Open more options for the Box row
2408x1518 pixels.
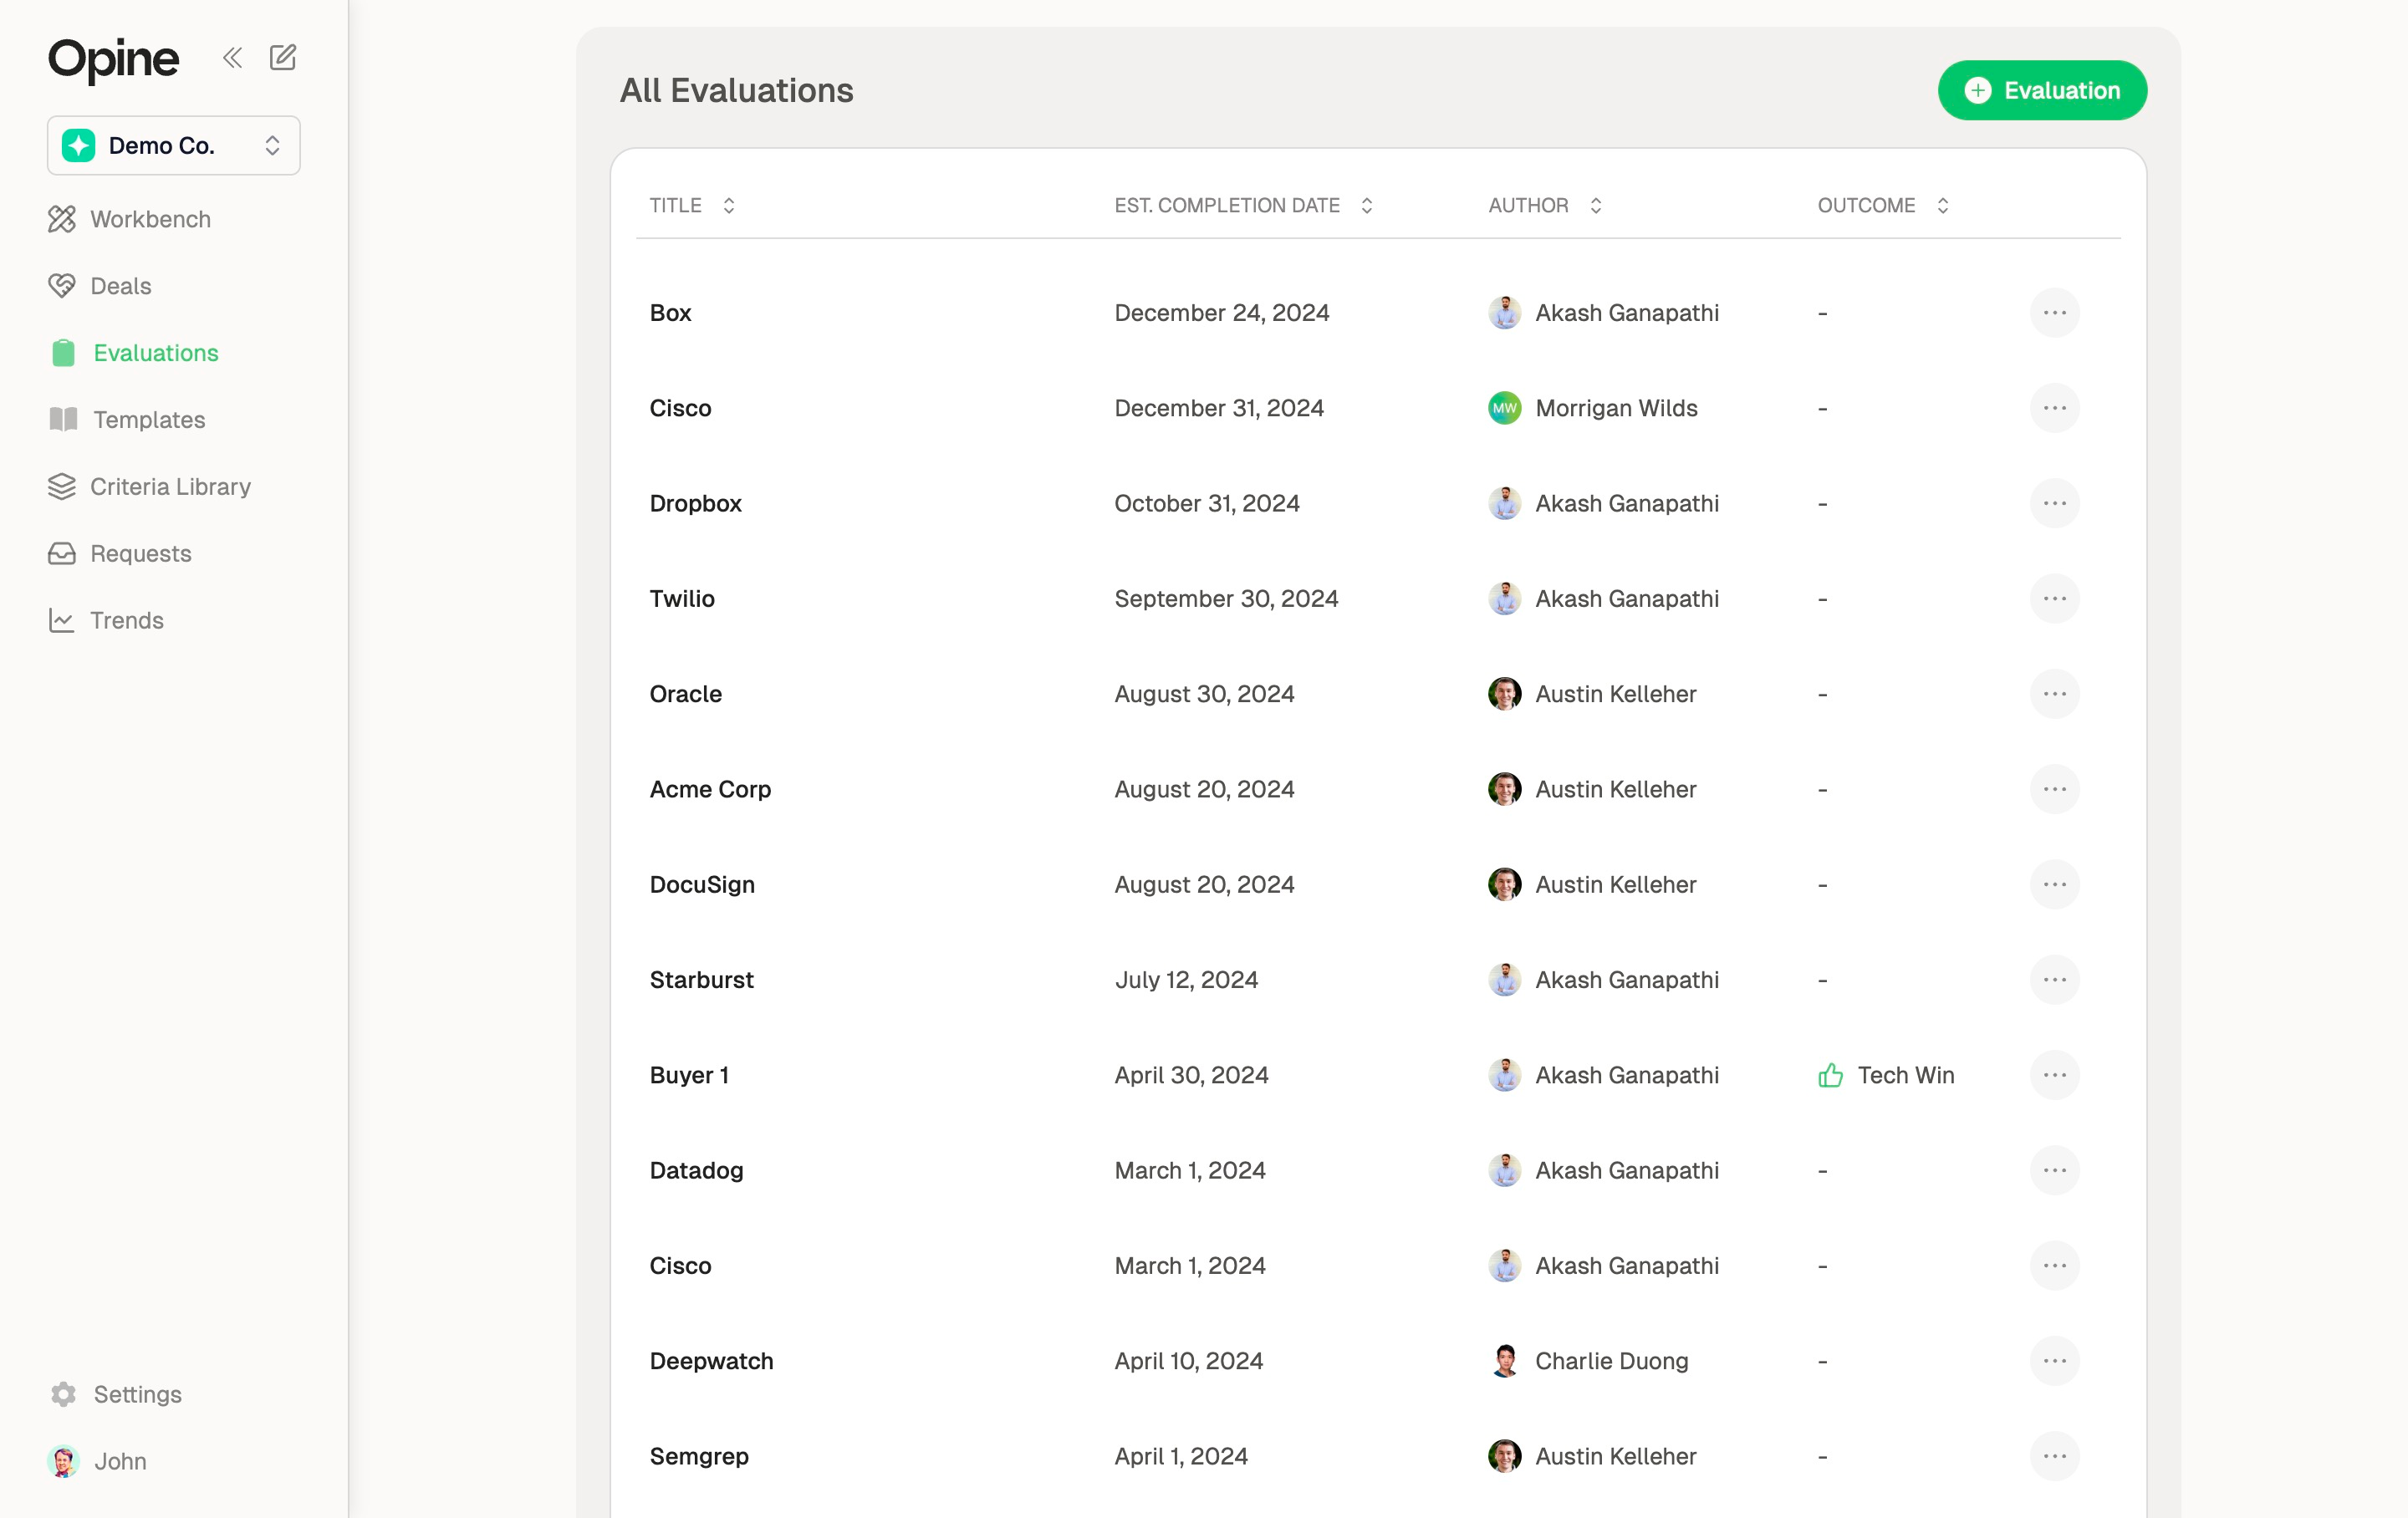pos(2054,313)
